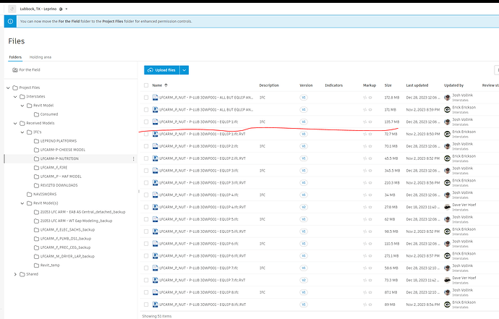Click the folder icon of the Shared folder
Viewport: 499px width, 319px height.
click(22, 274)
